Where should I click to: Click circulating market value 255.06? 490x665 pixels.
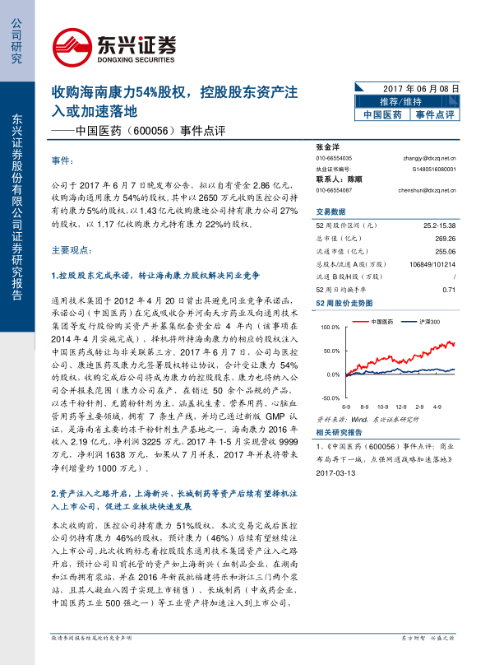coord(445,252)
